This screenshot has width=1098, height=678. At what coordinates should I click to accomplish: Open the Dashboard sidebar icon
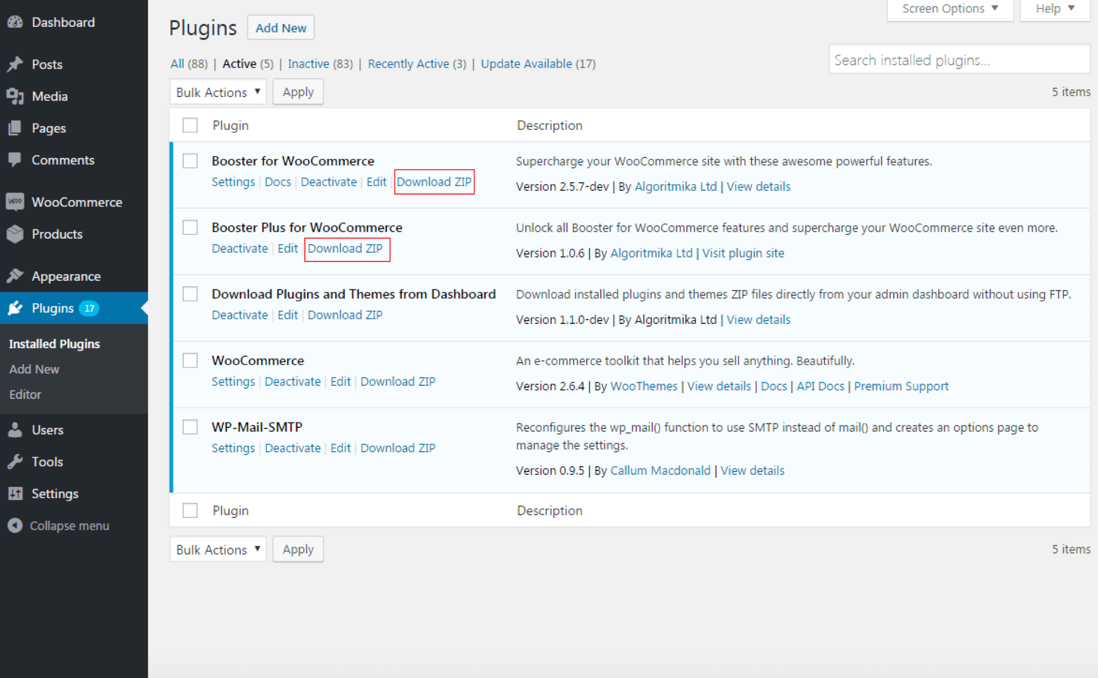tap(16, 22)
